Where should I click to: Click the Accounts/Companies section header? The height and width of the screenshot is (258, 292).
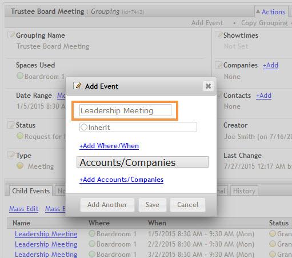coord(142,162)
